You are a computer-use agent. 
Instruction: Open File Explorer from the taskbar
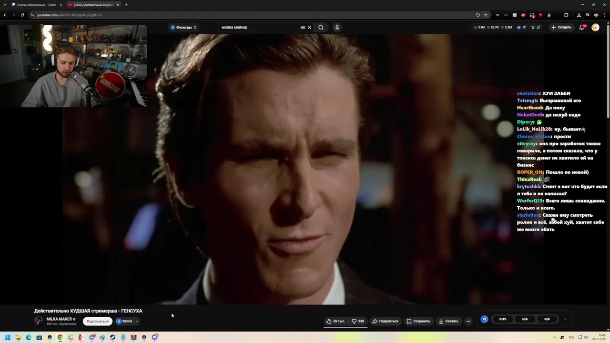point(18,337)
